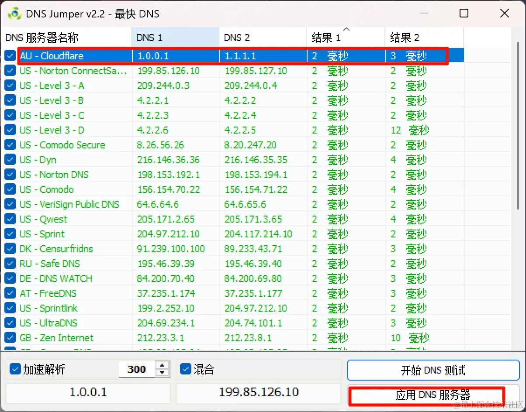Image resolution: width=526 pixels, height=412 pixels.
Task: Decrease the 300 value with down arrow
Action: pyautogui.click(x=163, y=373)
